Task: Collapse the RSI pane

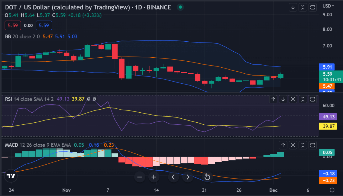Action: [303, 99]
